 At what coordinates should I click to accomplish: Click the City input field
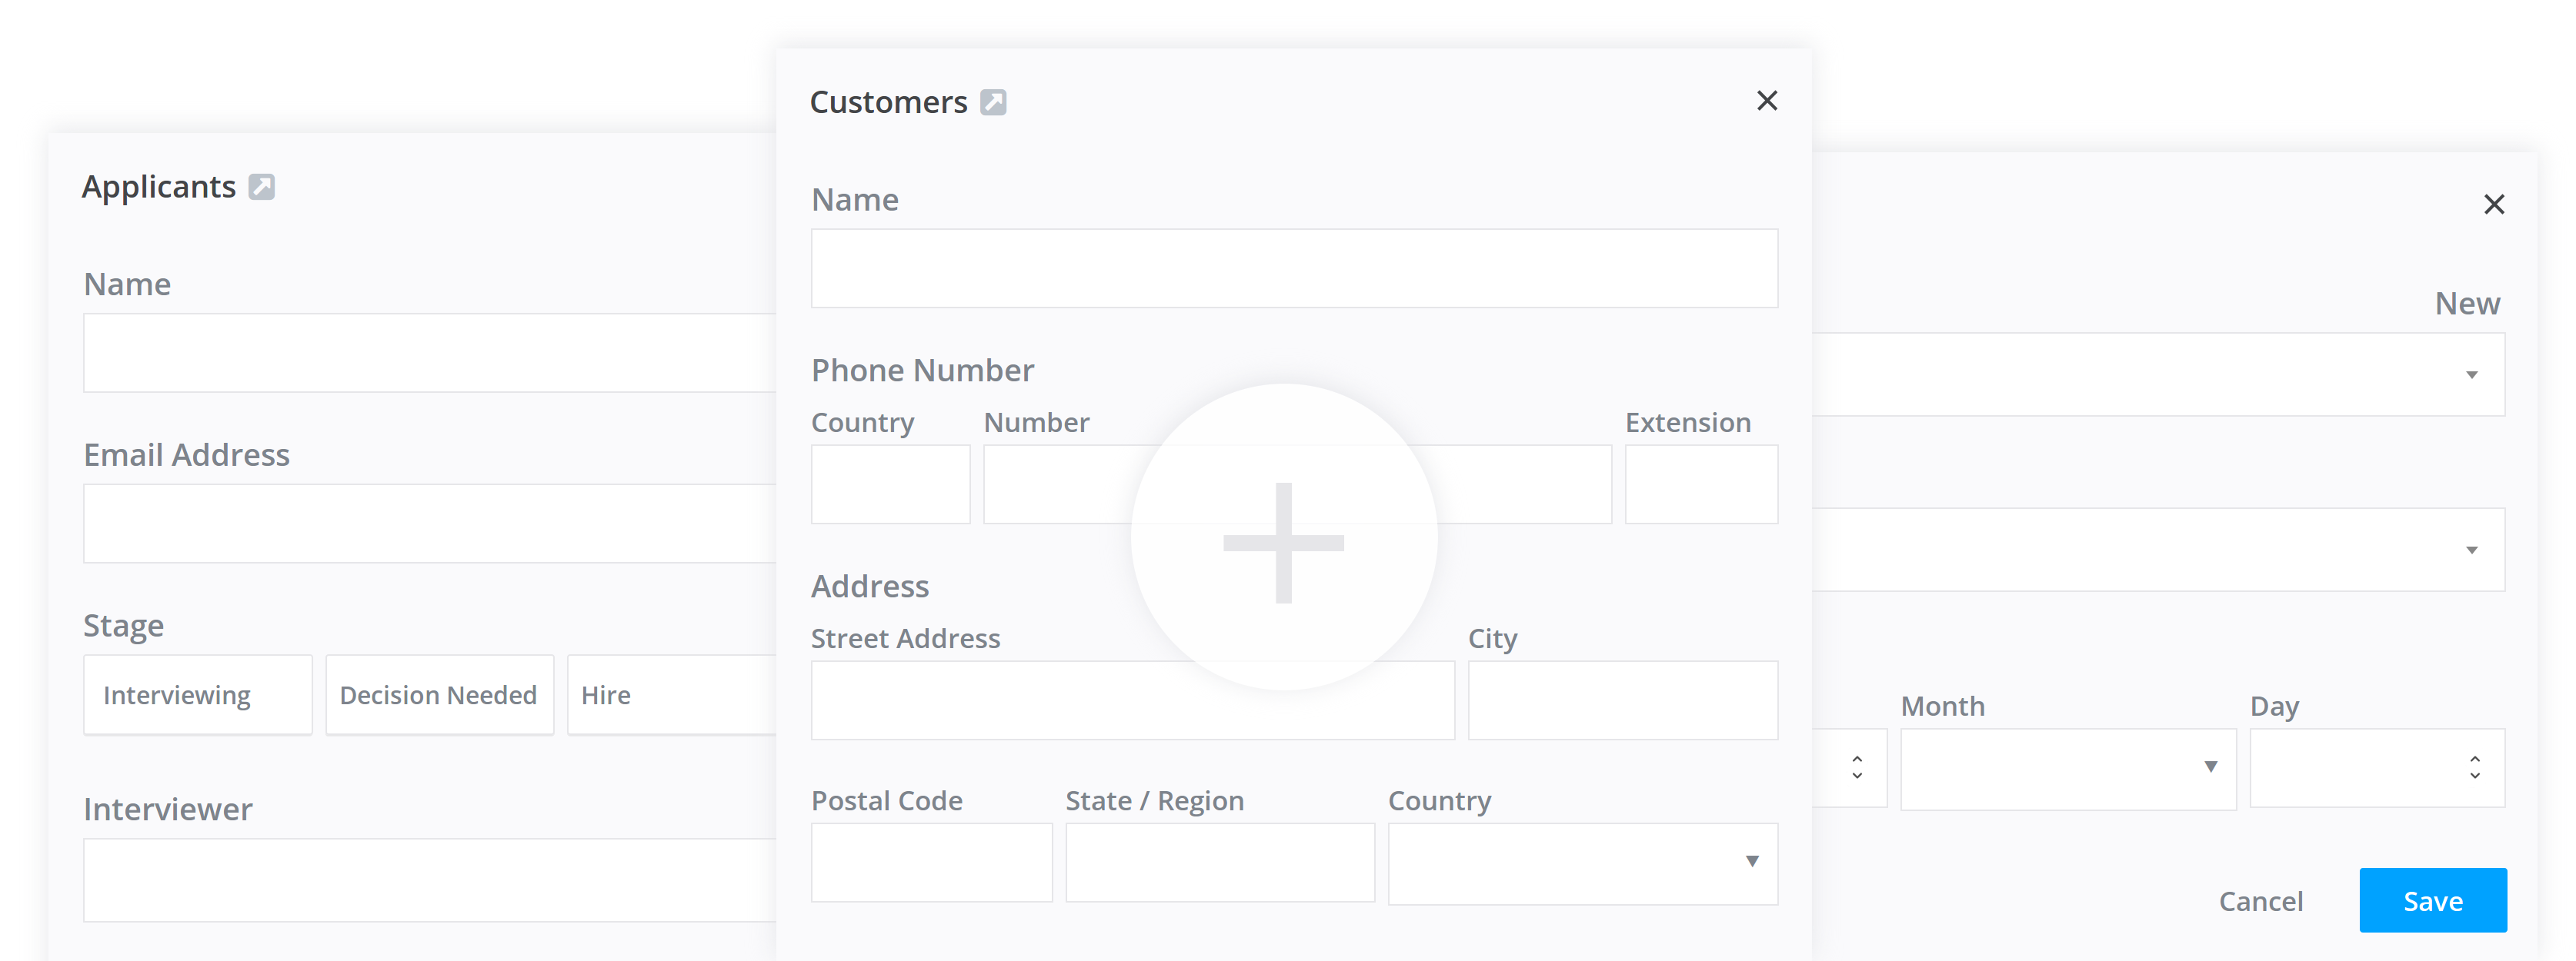point(1622,700)
